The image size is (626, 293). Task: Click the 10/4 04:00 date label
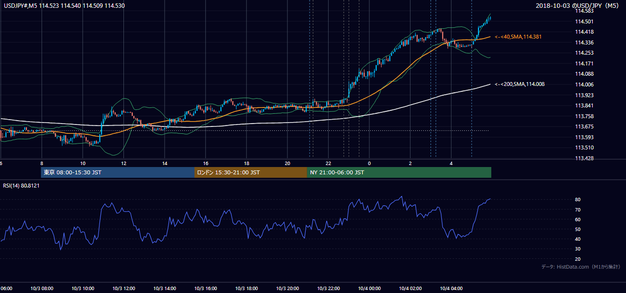tap(452, 288)
